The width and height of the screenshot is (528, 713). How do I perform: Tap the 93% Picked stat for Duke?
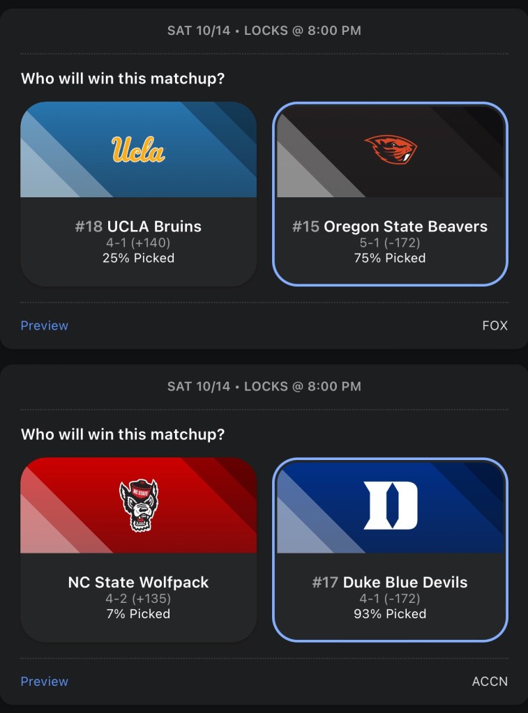click(x=390, y=614)
